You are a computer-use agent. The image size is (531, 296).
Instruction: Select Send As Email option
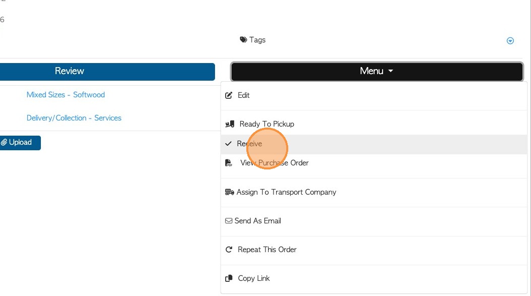(x=257, y=221)
